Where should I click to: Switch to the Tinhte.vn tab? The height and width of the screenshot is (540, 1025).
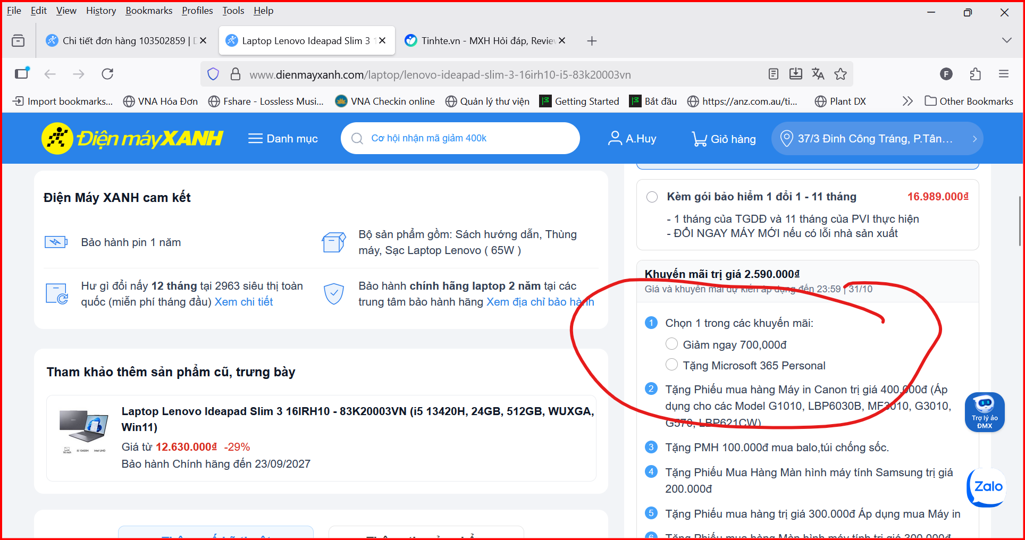tap(481, 41)
